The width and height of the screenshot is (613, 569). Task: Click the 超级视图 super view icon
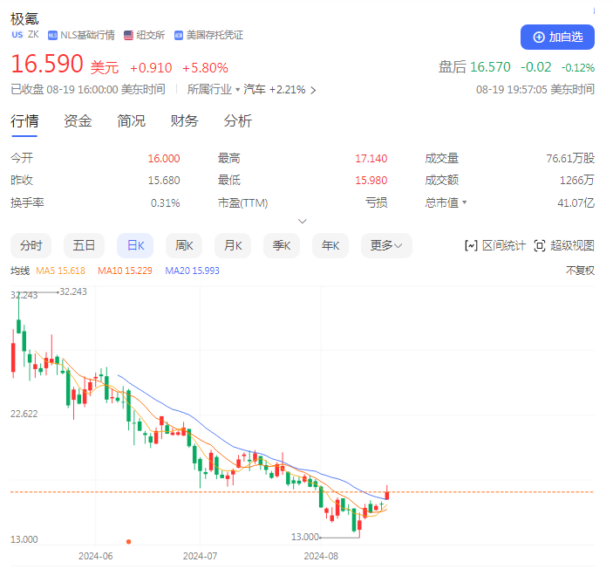(540, 246)
